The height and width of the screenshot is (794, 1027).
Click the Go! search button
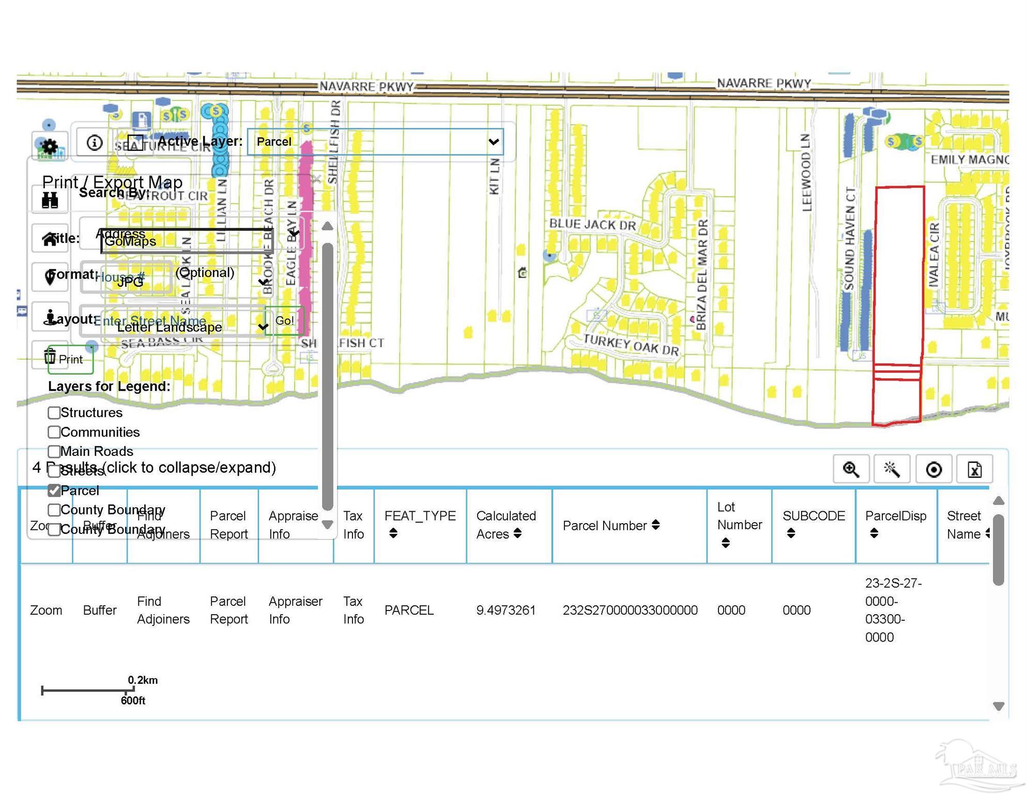[x=284, y=320]
